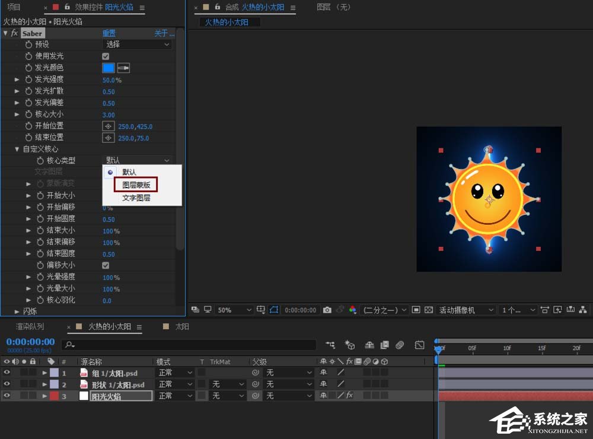The width and height of the screenshot is (593, 439).
Task: Open the 50% zoom level dropdown
Action: [235, 310]
